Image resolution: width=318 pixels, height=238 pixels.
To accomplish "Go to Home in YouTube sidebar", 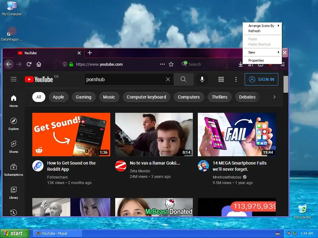I will [x=14, y=101].
